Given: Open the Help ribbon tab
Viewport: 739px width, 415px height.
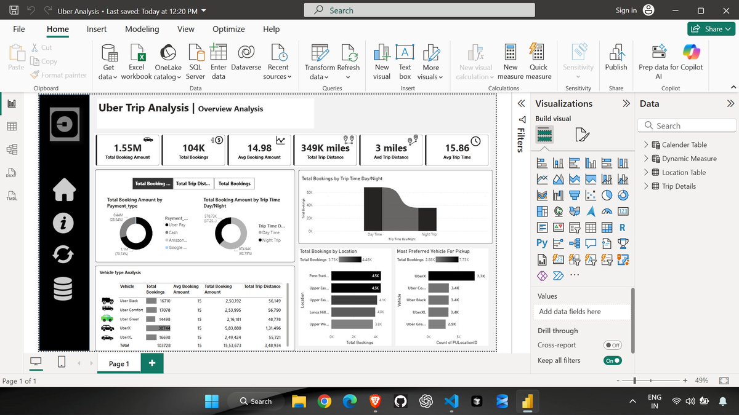Looking at the screenshot, I should pos(272,29).
